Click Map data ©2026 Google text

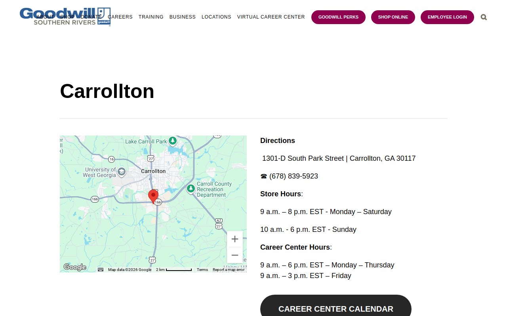point(130,270)
